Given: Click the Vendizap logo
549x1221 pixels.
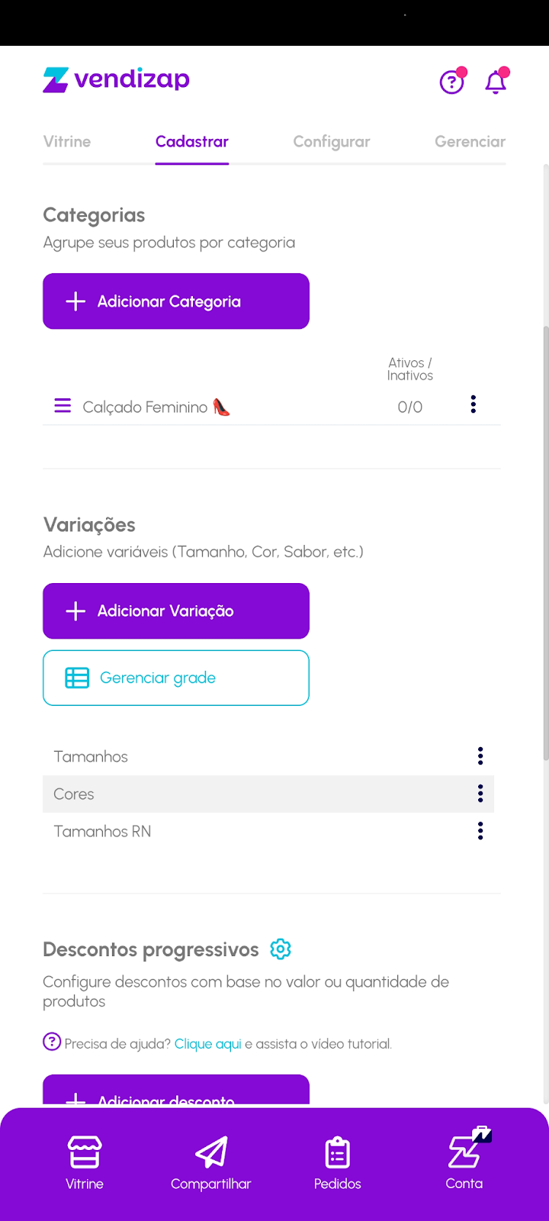Looking at the screenshot, I should 117,79.
